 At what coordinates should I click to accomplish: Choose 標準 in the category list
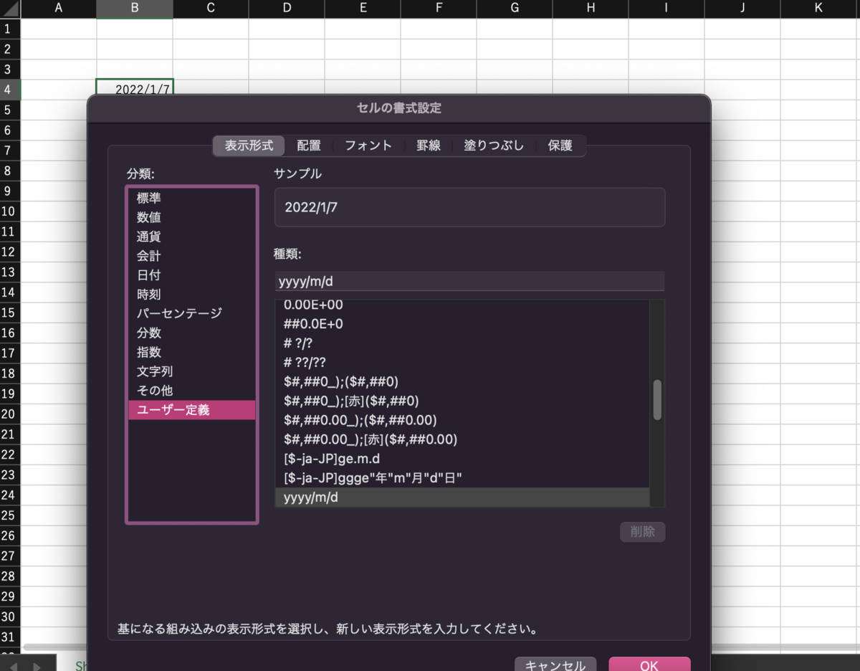coord(191,198)
